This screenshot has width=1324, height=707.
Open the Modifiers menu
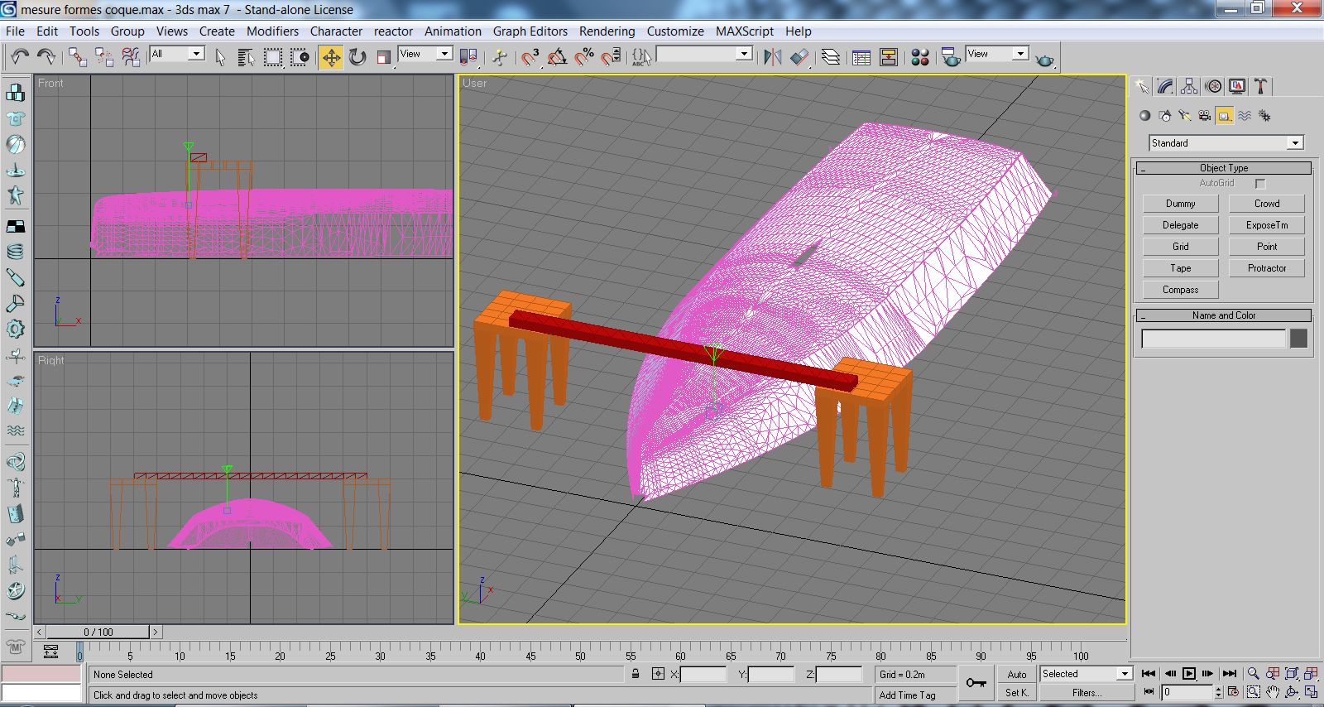[272, 31]
